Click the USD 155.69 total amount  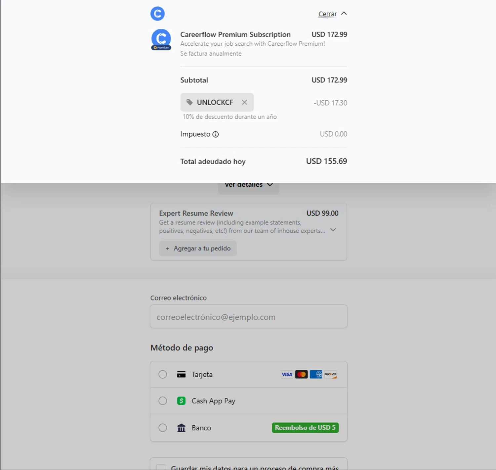pyautogui.click(x=326, y=161)
